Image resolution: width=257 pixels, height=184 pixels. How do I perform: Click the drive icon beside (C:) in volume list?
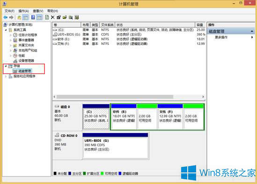pos(55,29)
